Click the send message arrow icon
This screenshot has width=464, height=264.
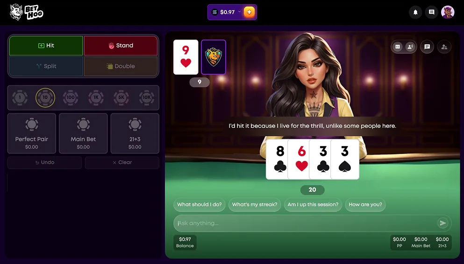[443, 223]
